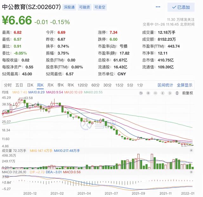203x197 pixels.
Task: Open the three-dot more options menu
Action: pyautogui.click(x=158, y=7)
